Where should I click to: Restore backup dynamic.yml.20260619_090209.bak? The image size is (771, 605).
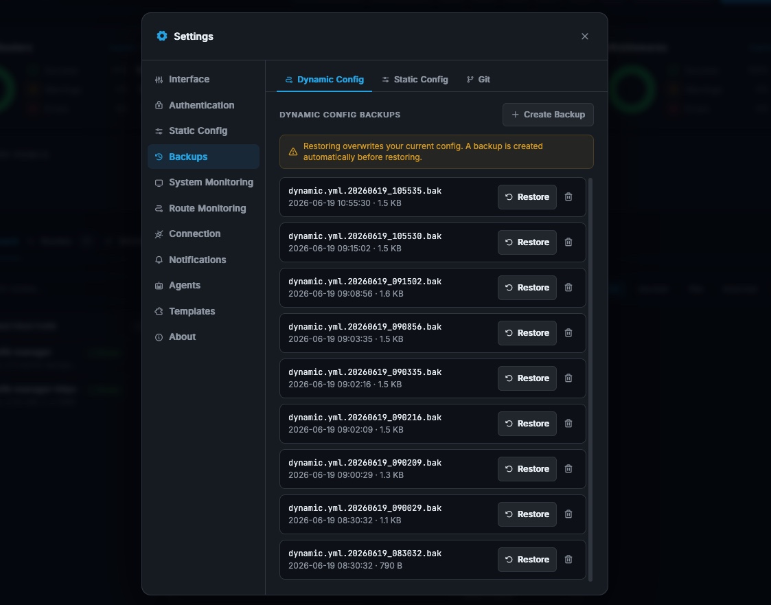coord(527,468)
